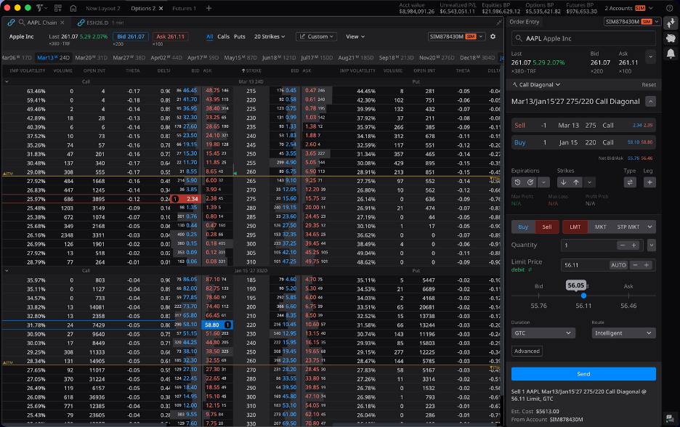Image resolution: width=680 pixels, height=427 pixels.
Task: Click the camera snapshot icon at bottom right
Action: [x=671, y=418]
